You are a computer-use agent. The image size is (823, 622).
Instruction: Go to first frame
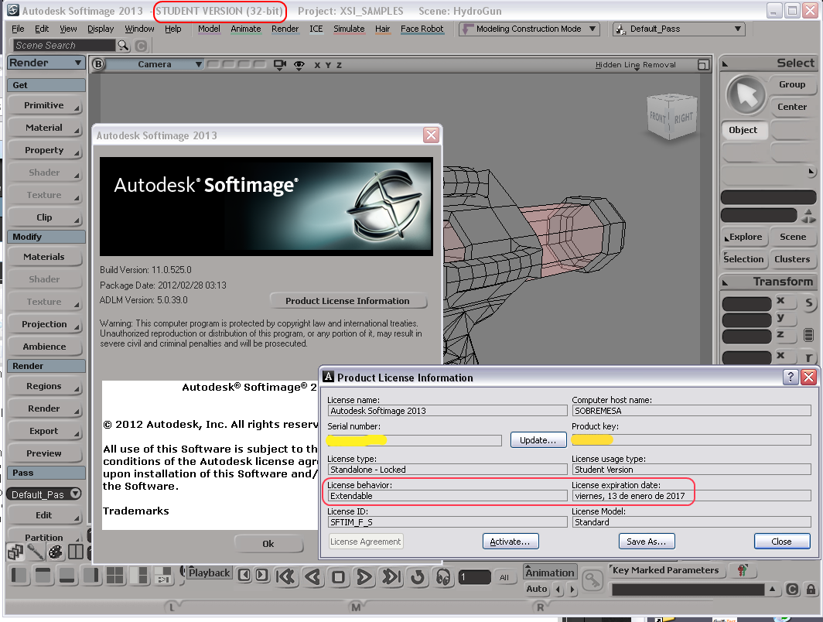point(285,577)
